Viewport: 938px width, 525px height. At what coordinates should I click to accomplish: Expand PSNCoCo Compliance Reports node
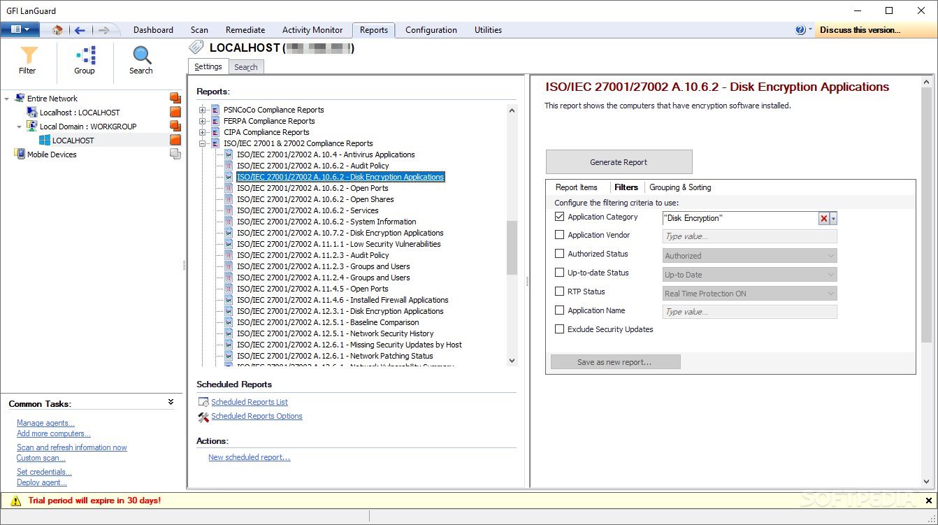[x=203, y=110]
